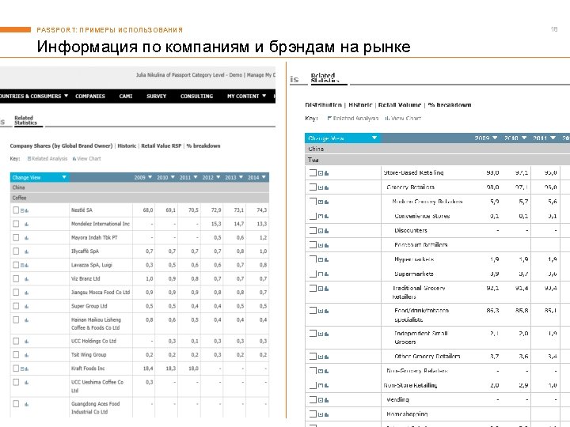
Task: Open chart icon in UCC Ueshima Coffee row
Action: pos(27,383)
